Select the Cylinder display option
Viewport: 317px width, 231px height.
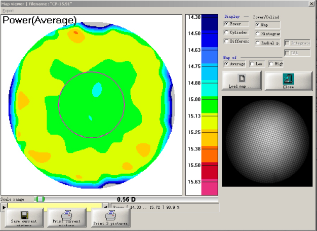pos(226,32)
